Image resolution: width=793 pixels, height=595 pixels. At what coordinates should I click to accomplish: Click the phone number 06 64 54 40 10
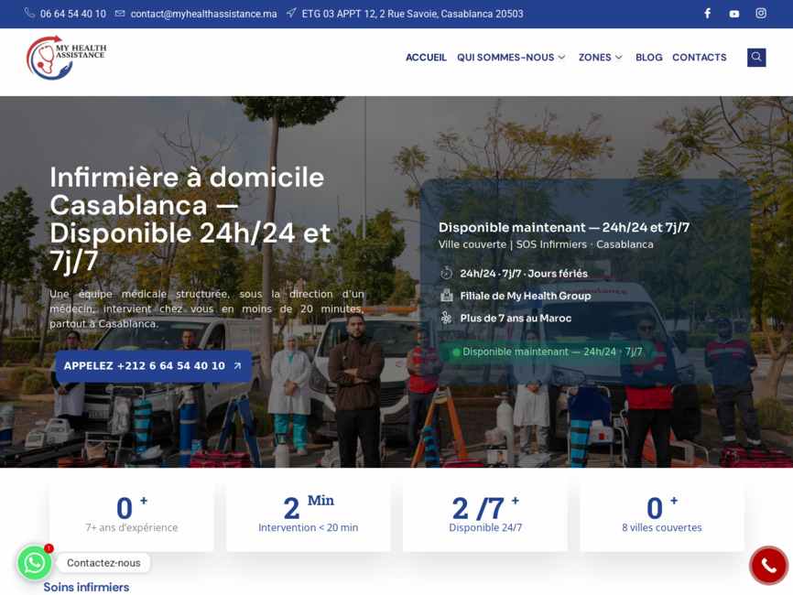(x=73, y=14)
